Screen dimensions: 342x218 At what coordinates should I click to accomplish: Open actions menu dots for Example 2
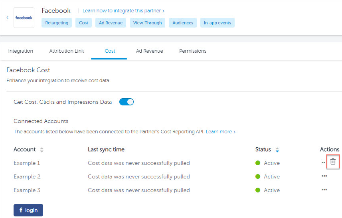pos(324,176)
